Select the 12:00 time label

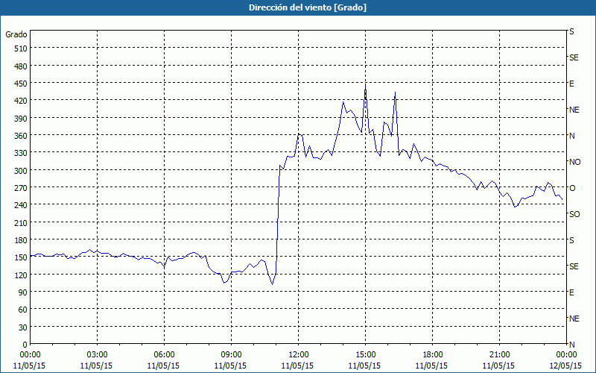click(x=299, y=355)
